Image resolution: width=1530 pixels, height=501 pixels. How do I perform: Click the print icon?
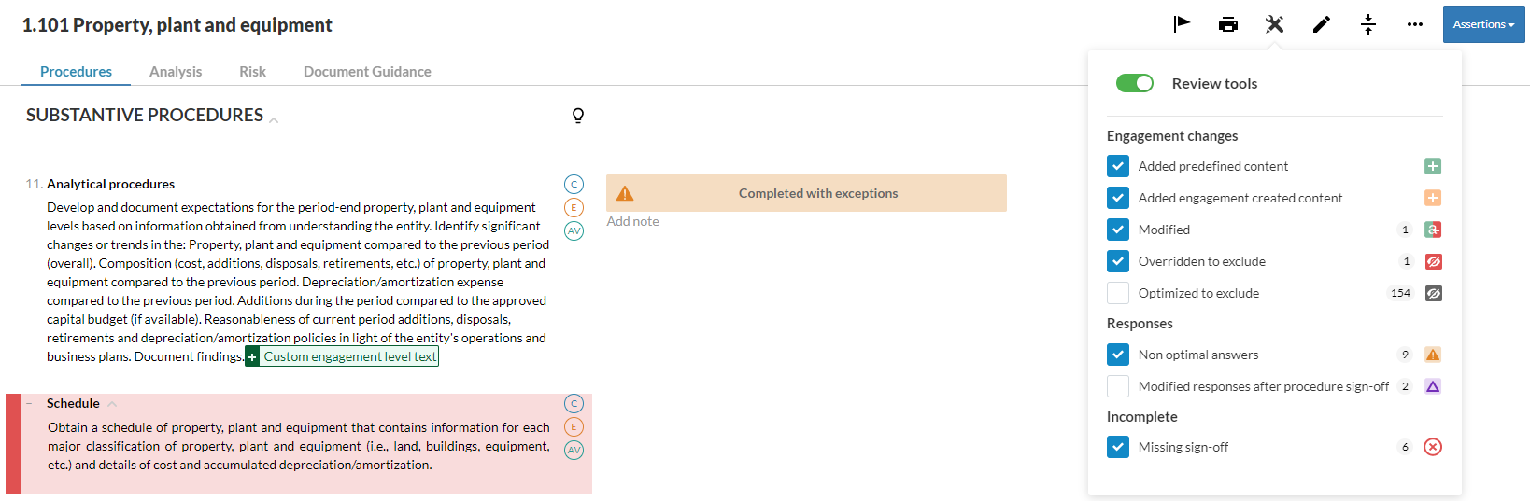[1228, 24]
